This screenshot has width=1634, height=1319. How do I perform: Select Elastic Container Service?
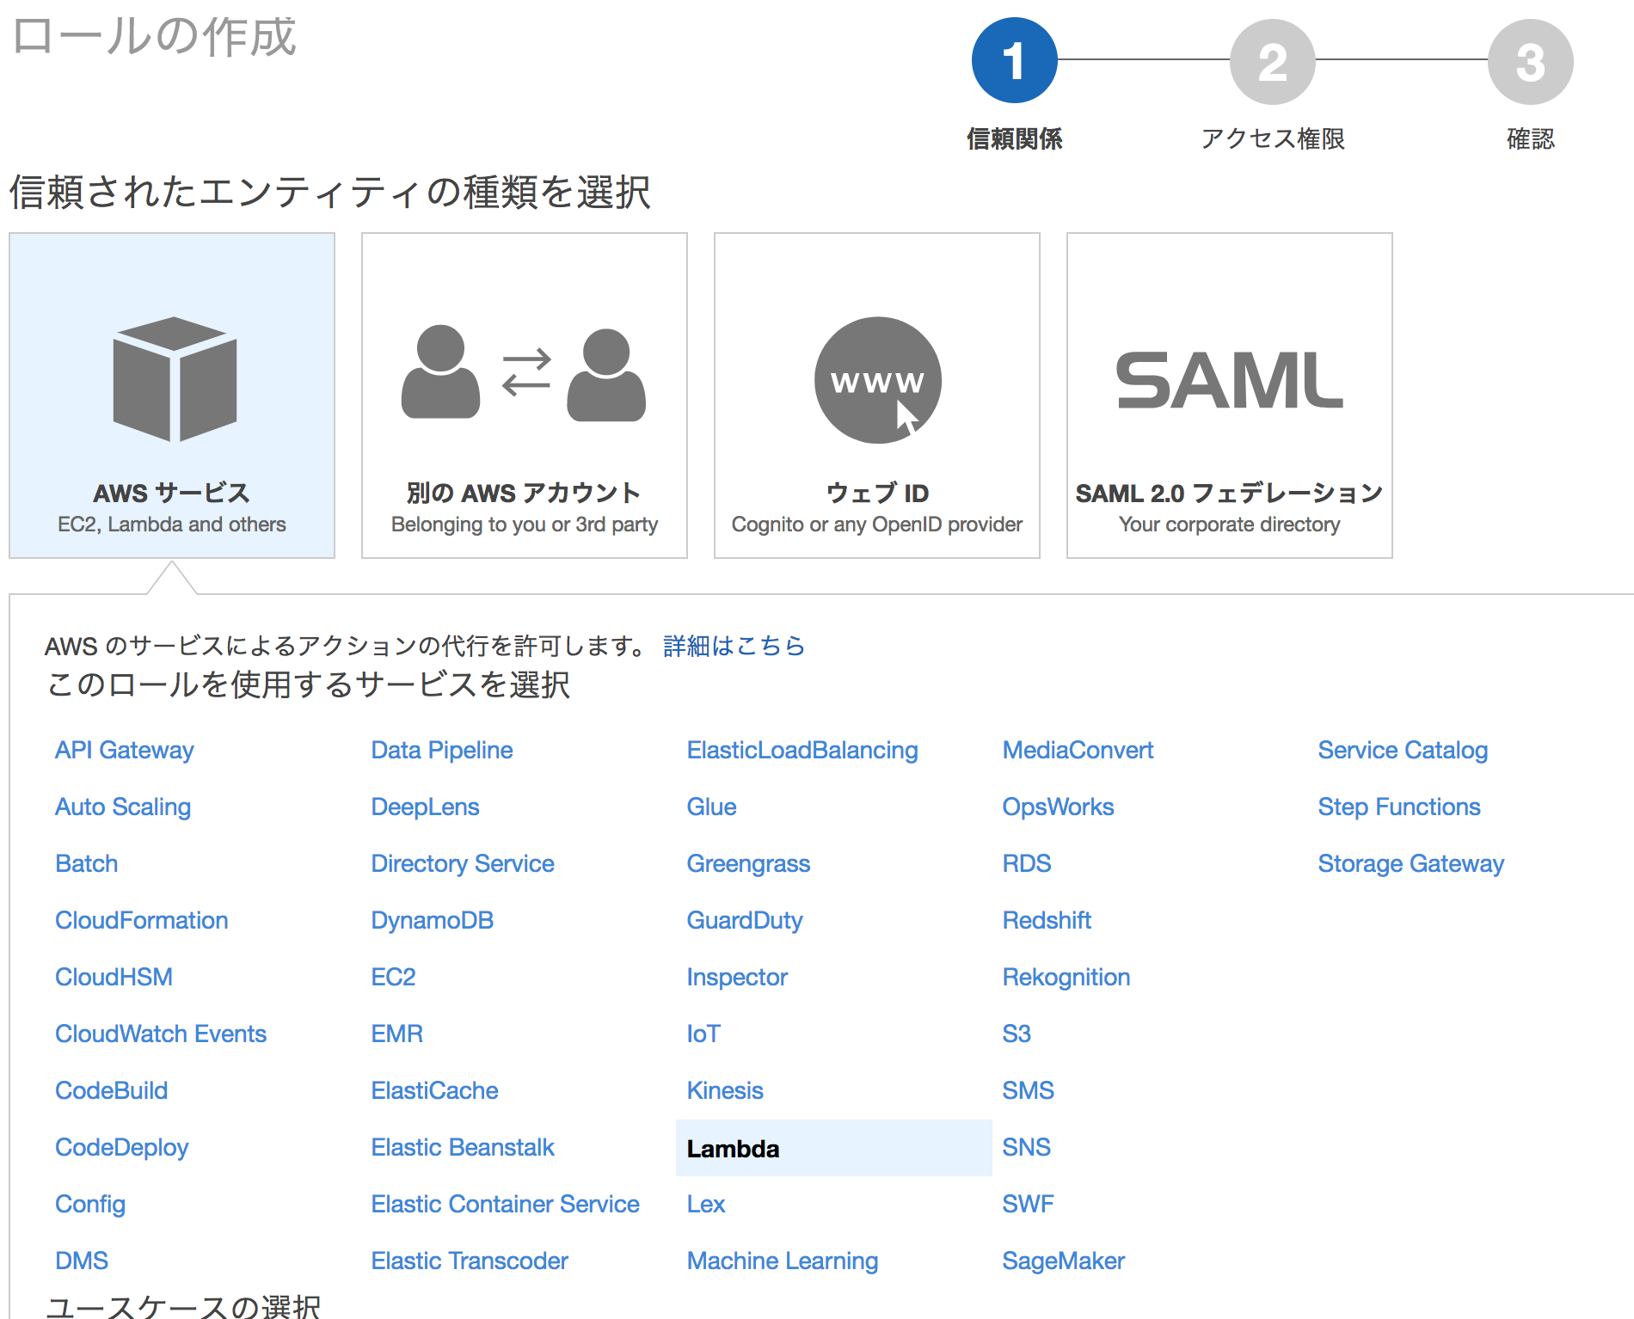tap(505, 1204)
